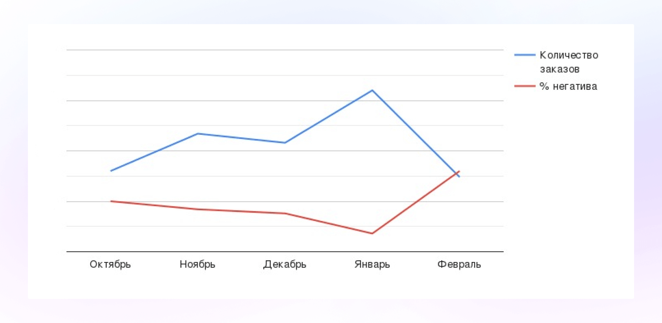
Task: Click the red line's December data point
Action: click(285, 213)
